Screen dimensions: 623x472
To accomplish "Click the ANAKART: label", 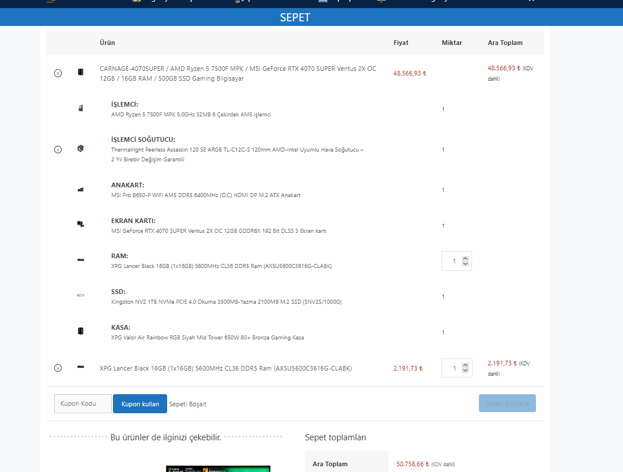I will (127, 185).
